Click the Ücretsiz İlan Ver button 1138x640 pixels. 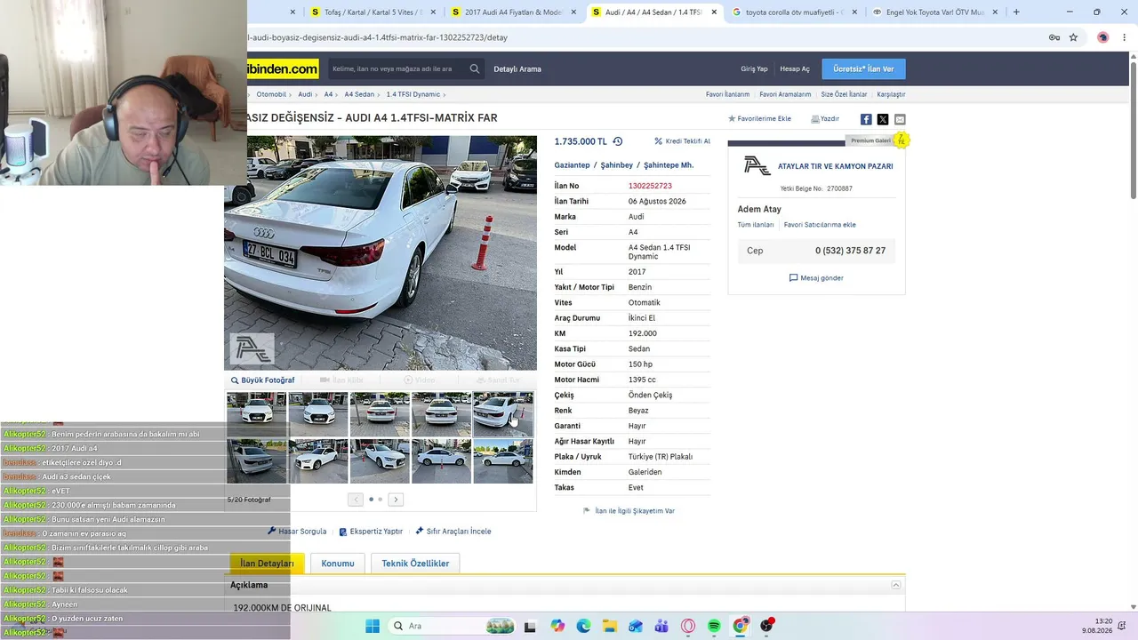click(863, 69)
